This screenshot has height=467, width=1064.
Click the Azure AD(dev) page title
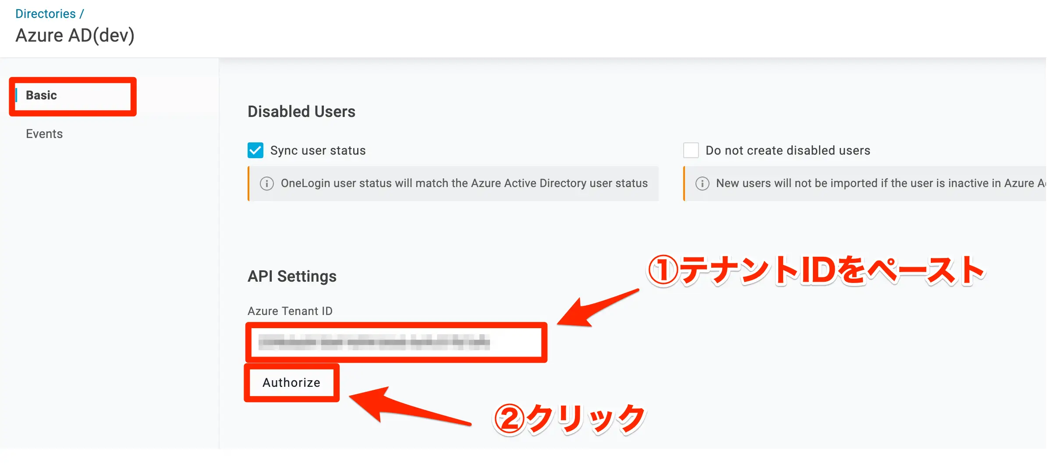(x=75, y=36)
